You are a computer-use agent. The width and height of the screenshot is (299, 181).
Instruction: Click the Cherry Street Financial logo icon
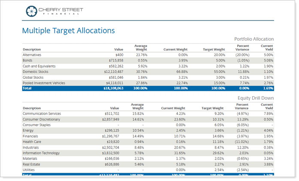tap(31, 11)
